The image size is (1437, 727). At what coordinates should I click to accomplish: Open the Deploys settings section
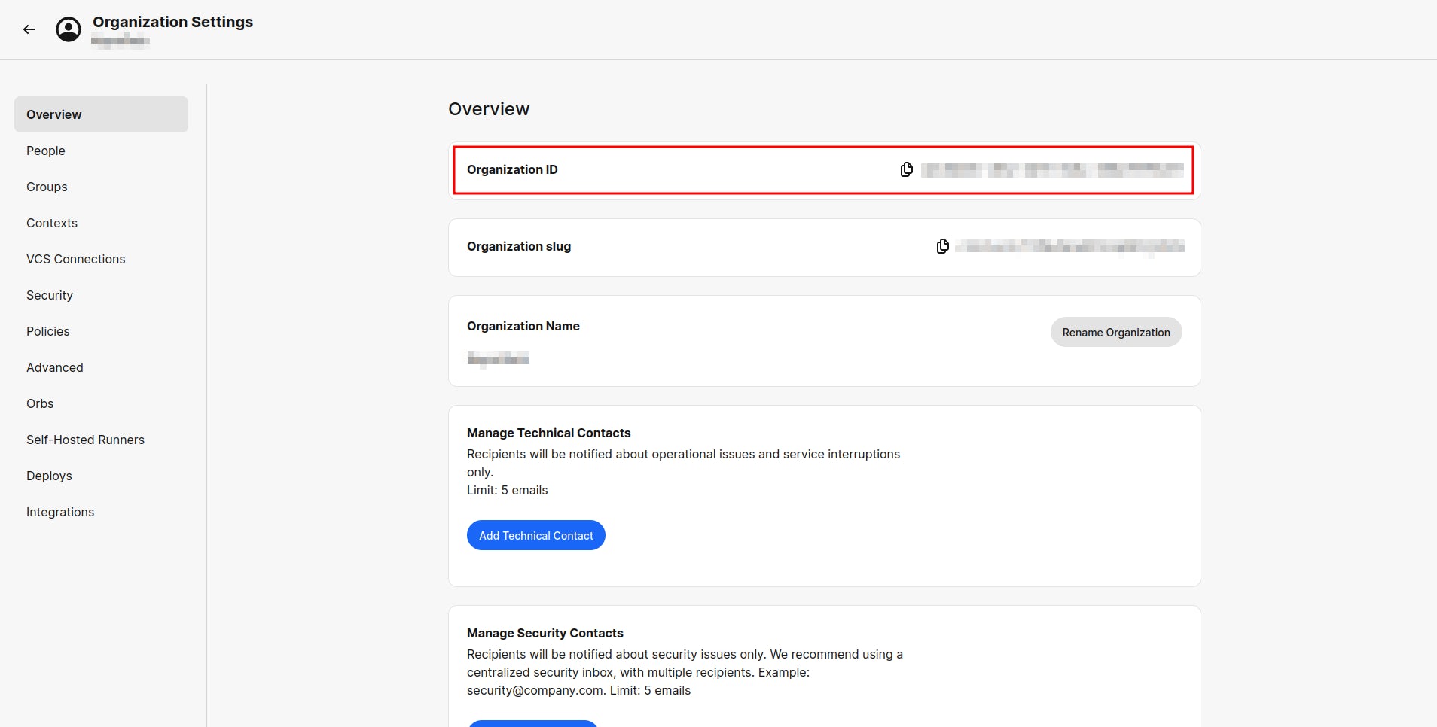pyautogui.click(x=49, y=476)
